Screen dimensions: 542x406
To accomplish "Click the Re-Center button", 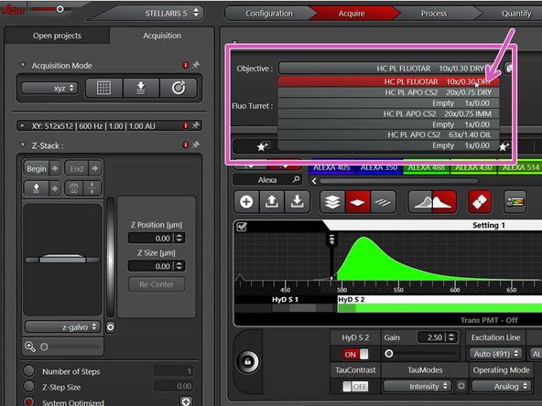I will [157, 284].
